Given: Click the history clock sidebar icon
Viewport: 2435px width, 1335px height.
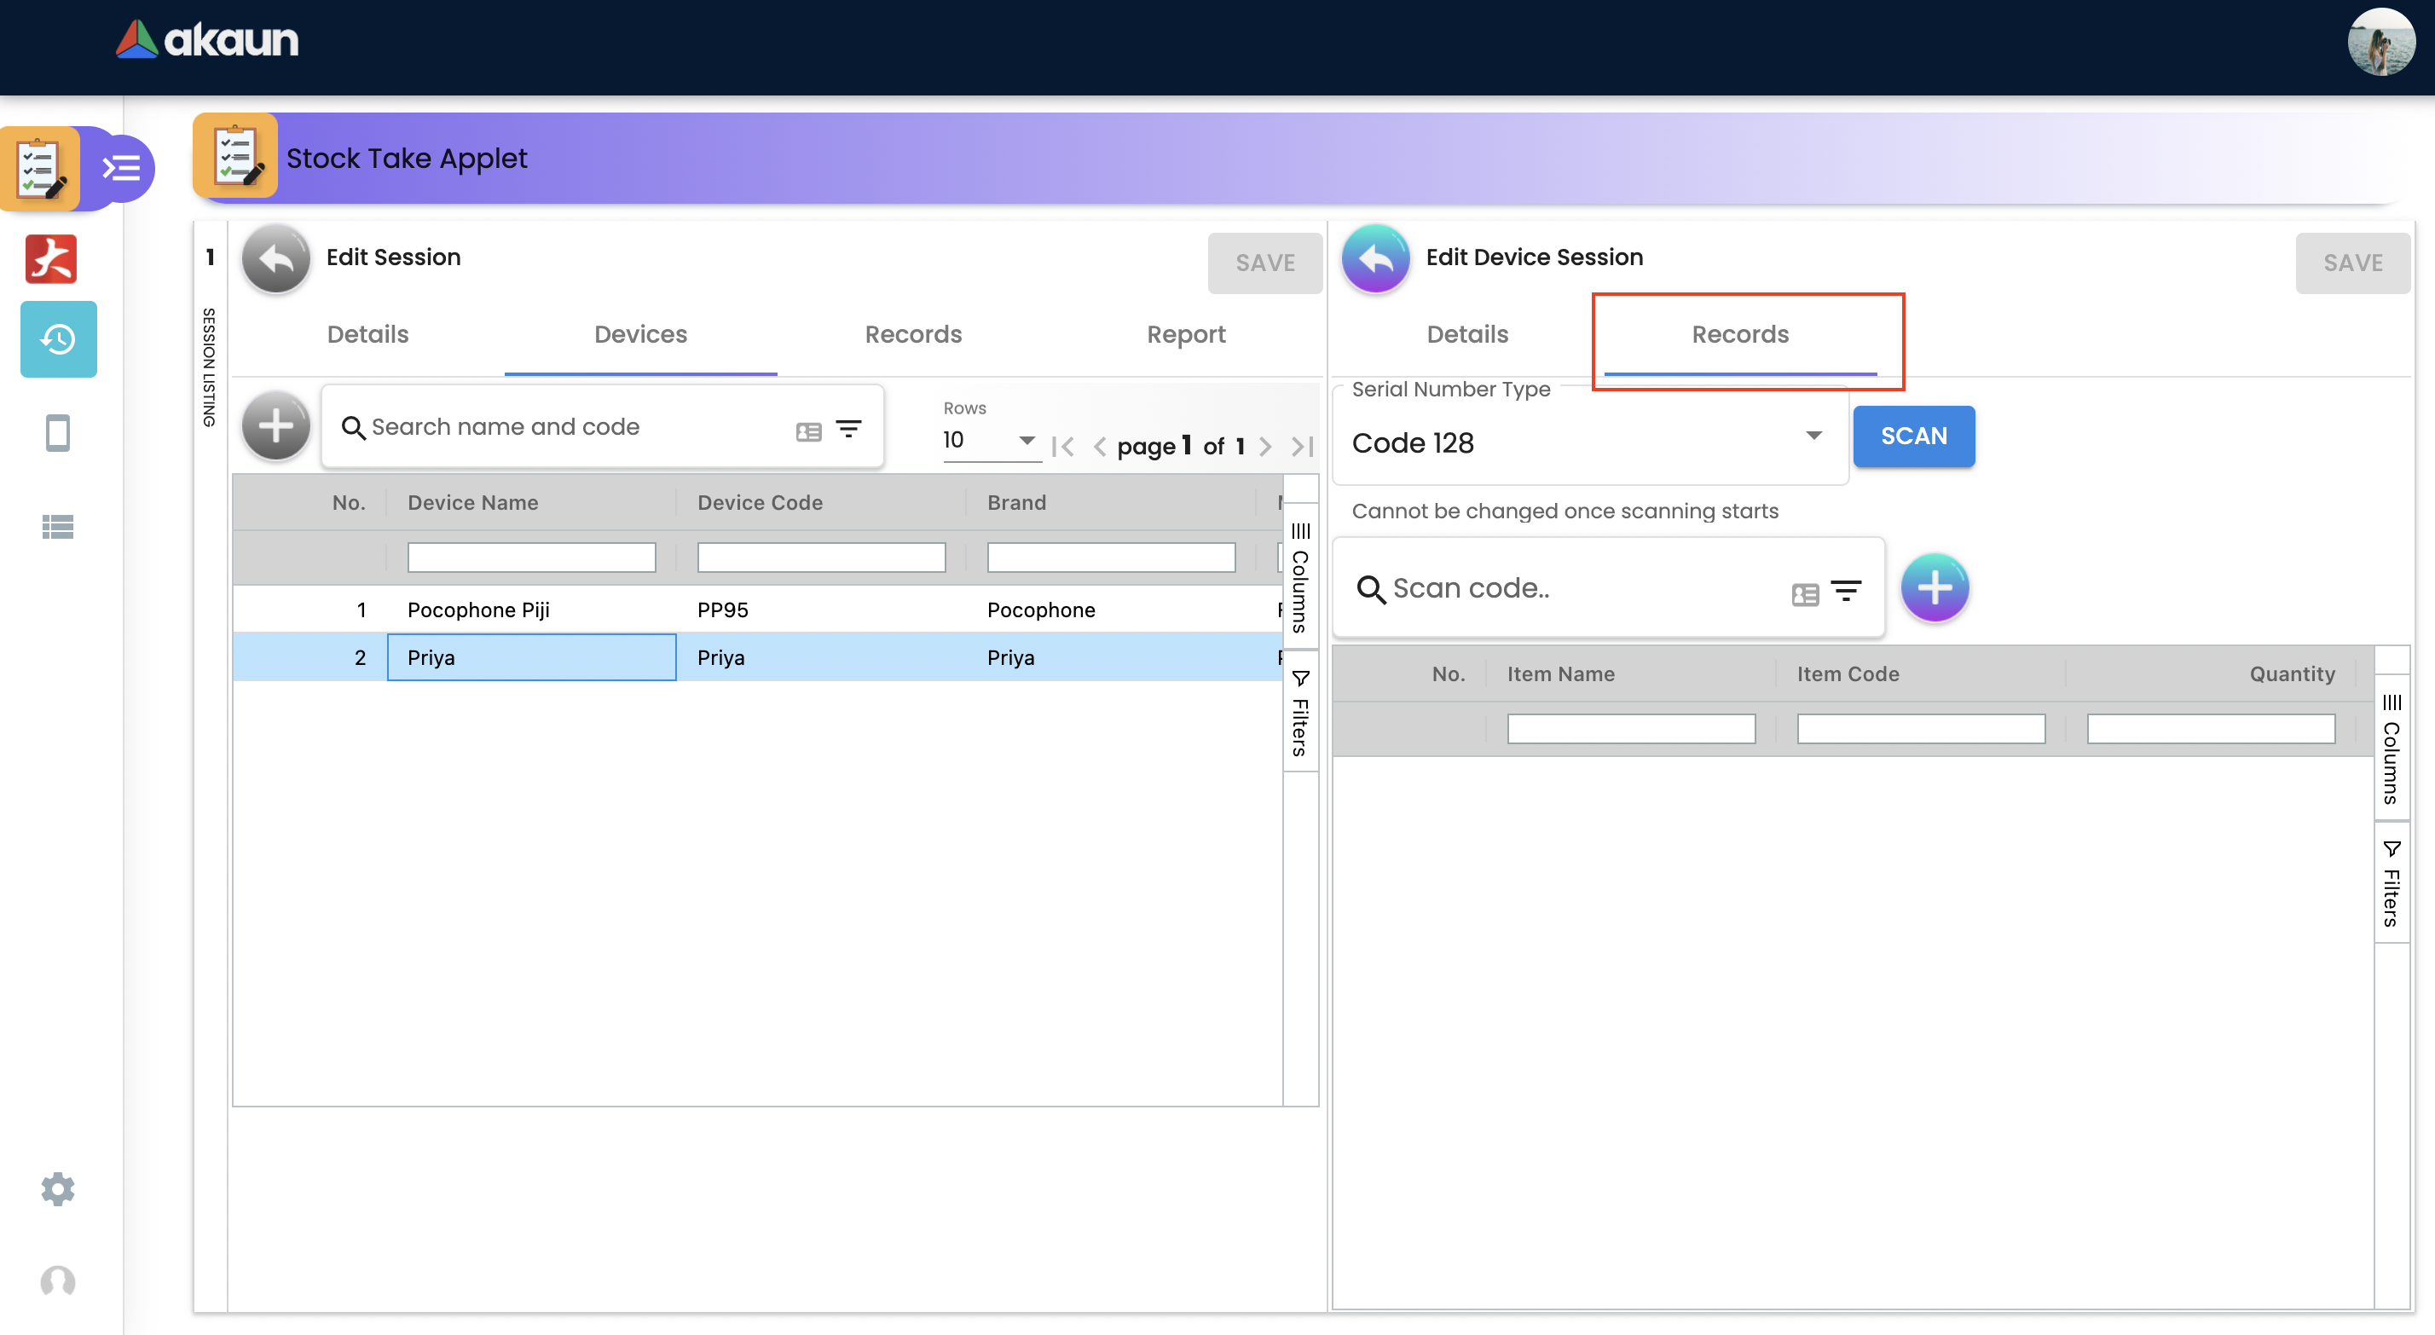Looking at the screenshot, I should click(58, 338).
